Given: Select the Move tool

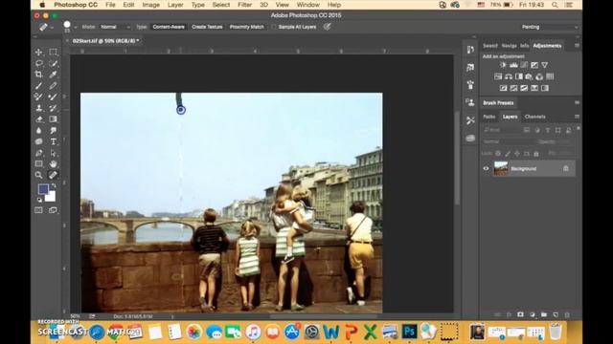Looking at the screenshot, I should (x=38, y=52).
